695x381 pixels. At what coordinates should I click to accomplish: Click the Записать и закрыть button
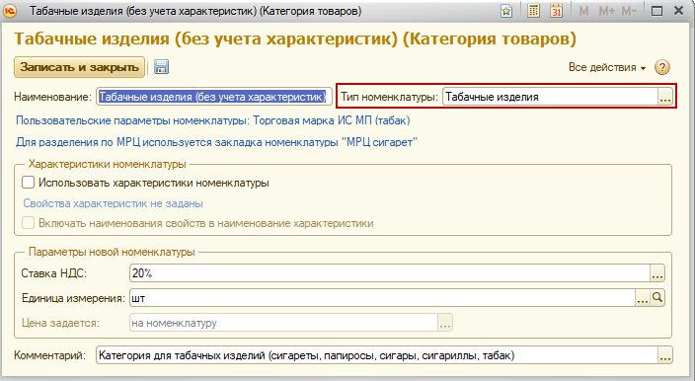point(79,67)
